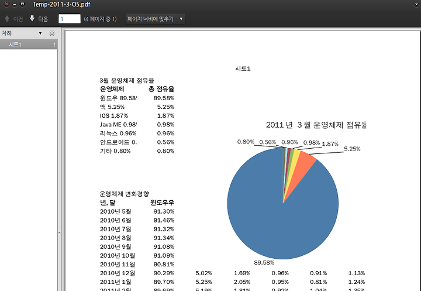The image size is (421, 291).
Task: Click the value 2.05% in the 2011년 1월 row
Action: pos(242,282)
